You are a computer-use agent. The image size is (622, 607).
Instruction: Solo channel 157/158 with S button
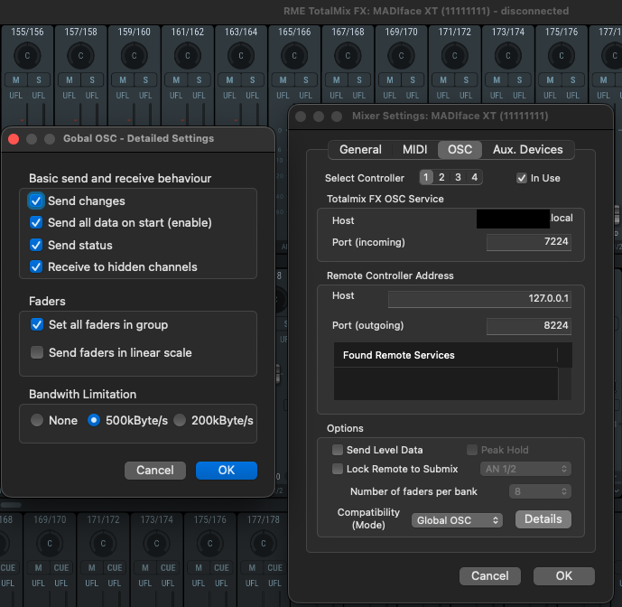coord(92,79)
